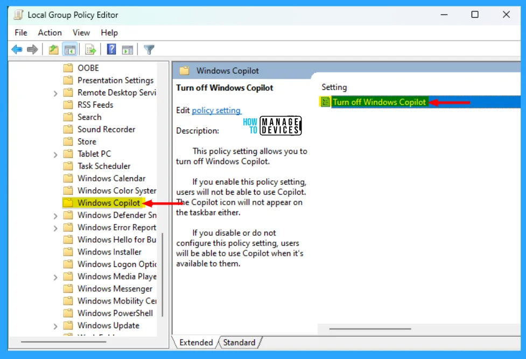The width and height of the screenshot is (526, 359).
Task: Click the OOBE folder icon
Action: [x=68, y=68]
